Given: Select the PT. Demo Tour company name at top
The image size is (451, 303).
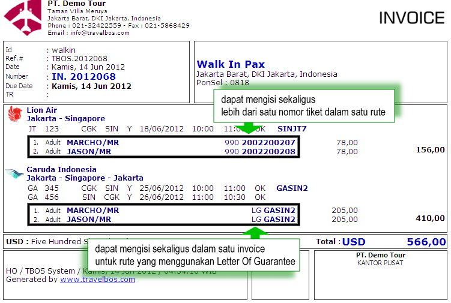Looking at the screenshot, I should [x=76, y=4].
